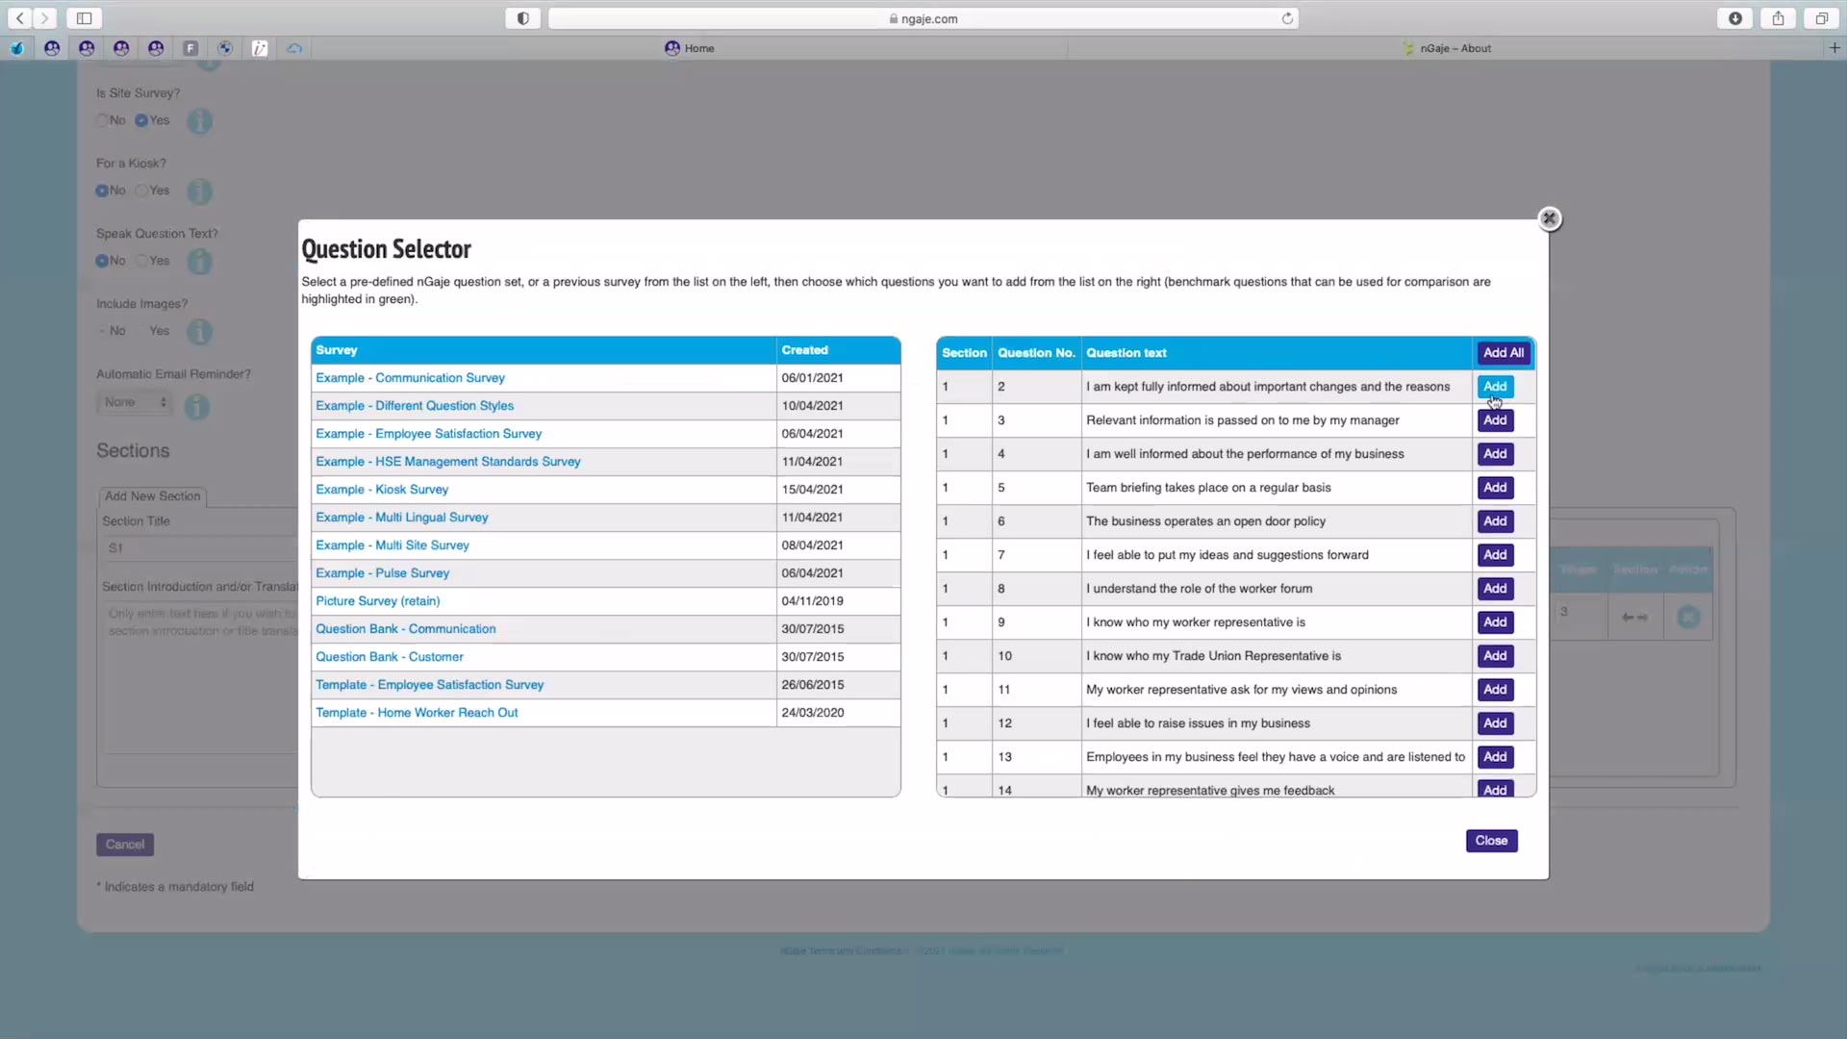1847x1039 pixels.
Task: Open Question Bank - Customer
Action: coord(390,657)
